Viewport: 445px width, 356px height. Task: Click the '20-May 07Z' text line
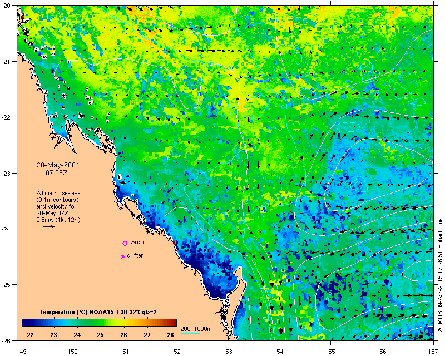pyautogui.click(x=52, y=213)
